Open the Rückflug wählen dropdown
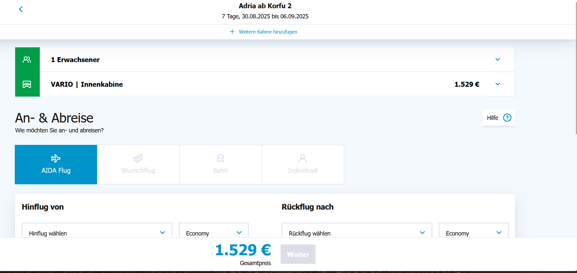Image resolution: width=577 pixels, height=273 pixels. pyautogui.click(x=357, y=233)
